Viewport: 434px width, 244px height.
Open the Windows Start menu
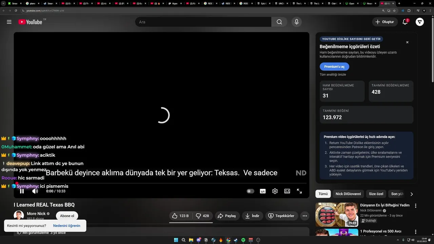click(176, 240)
